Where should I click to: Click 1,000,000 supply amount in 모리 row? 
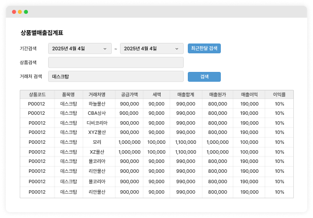tap(129, 142)
